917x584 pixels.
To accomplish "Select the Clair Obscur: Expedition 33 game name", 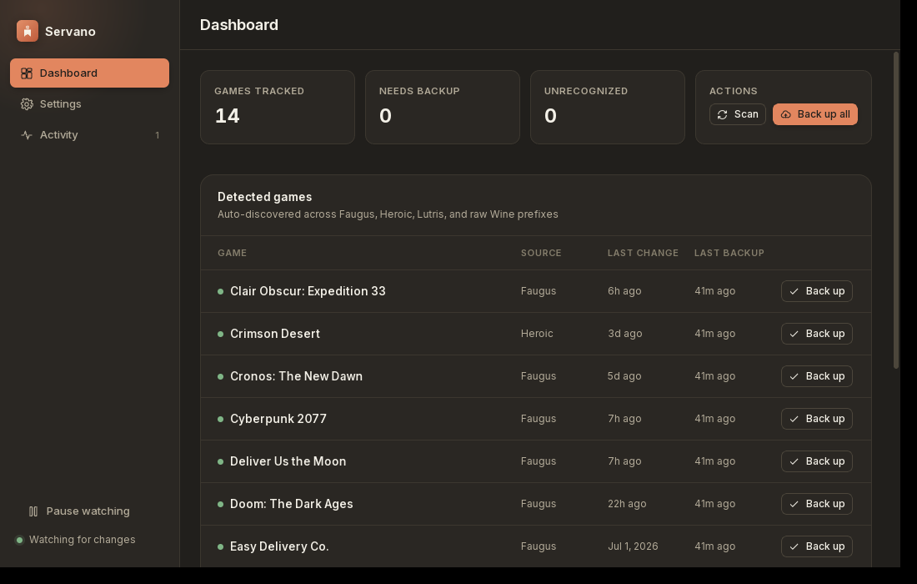I will (308, 291).
